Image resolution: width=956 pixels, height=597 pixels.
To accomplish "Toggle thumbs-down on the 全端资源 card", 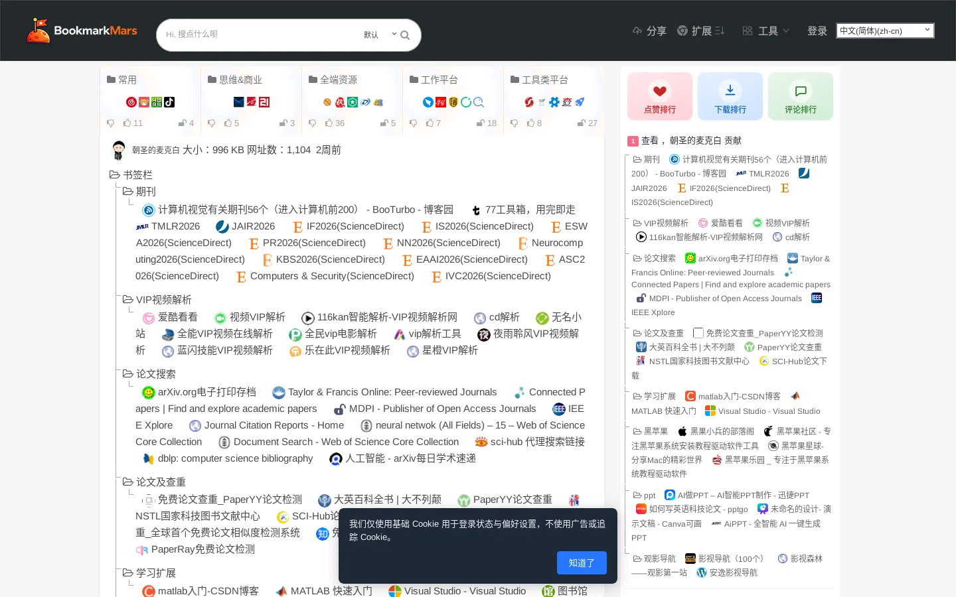I will [312, 123].
